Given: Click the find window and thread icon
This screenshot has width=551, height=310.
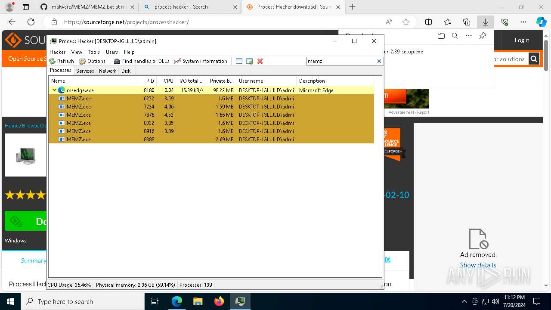Looking at the screenshot, I should coord(249,61).
